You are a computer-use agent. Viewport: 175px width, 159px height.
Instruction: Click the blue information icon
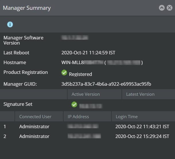10,24
